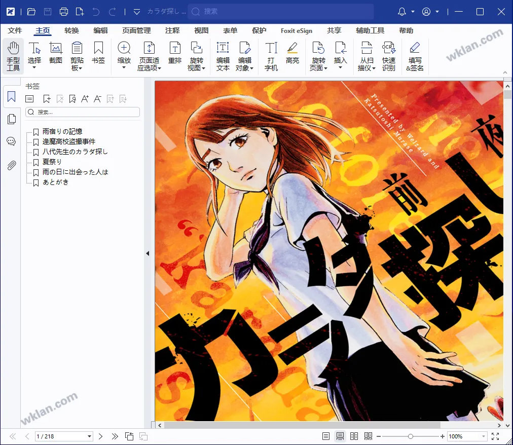Open the File (文件) menu
Image resolution: width=513 pixels, height=445 pixels.
(15, 30)
